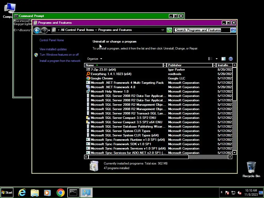Open the view options dropdown arrow
The width and height of the screenshot is (264, 198).
(217, 59)
